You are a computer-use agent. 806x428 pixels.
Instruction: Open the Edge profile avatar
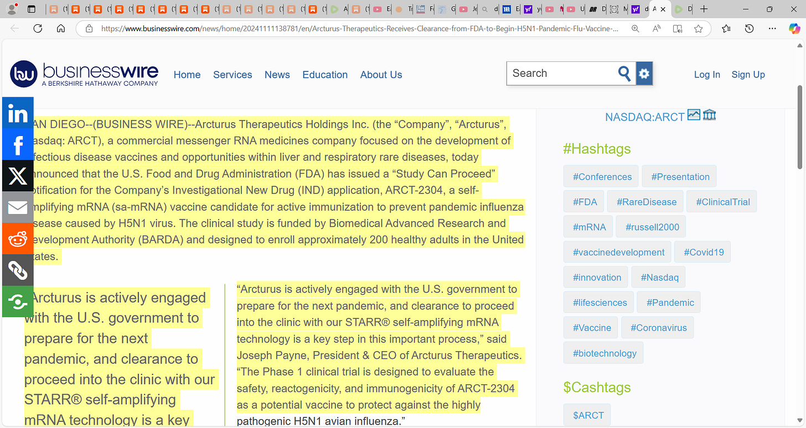(12, 9)
